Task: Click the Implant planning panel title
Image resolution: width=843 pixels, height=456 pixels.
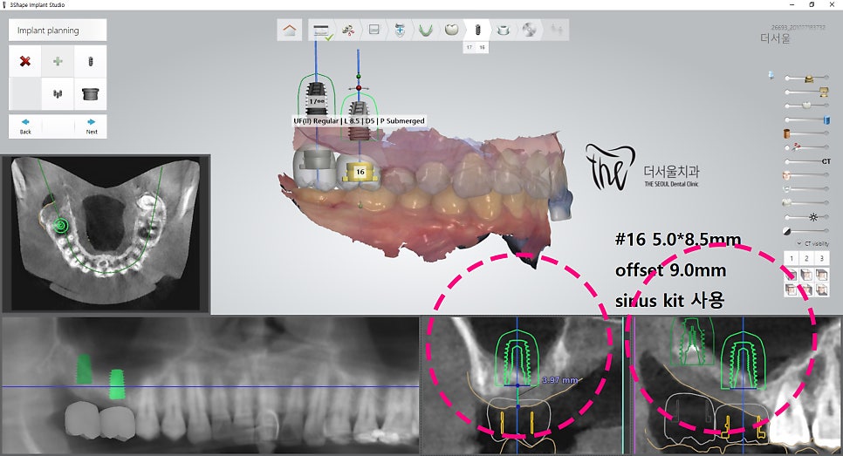Action: (x=58, y=30)
